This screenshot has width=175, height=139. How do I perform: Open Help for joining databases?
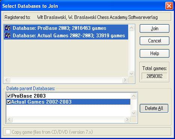click(154, 53)
